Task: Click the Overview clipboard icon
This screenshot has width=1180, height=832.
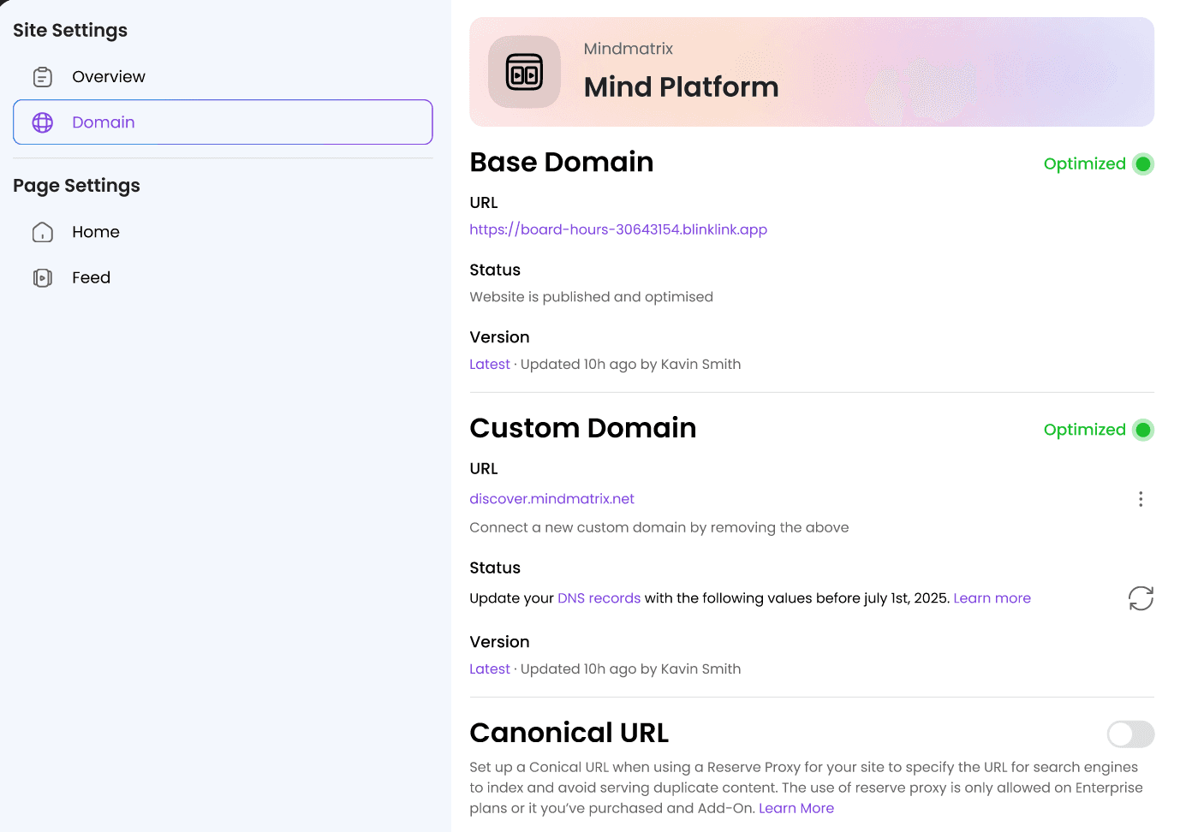Action: pyautogui.click(x=43, y=77)
